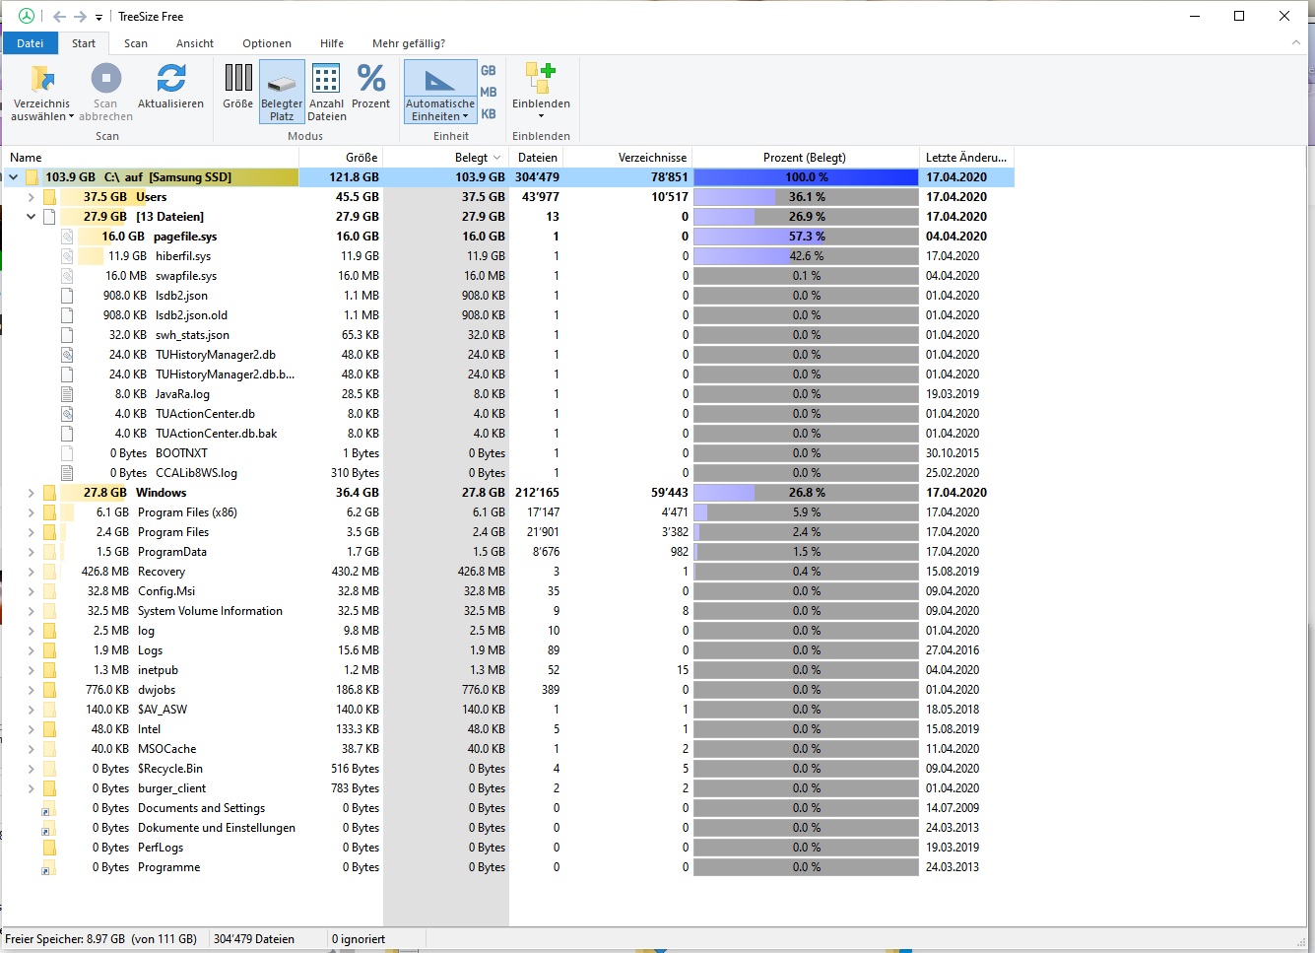Viewport: 1315px width, 953px height.
Task: Click the TreeSize app icon in title bar
Action: (27, 16)
